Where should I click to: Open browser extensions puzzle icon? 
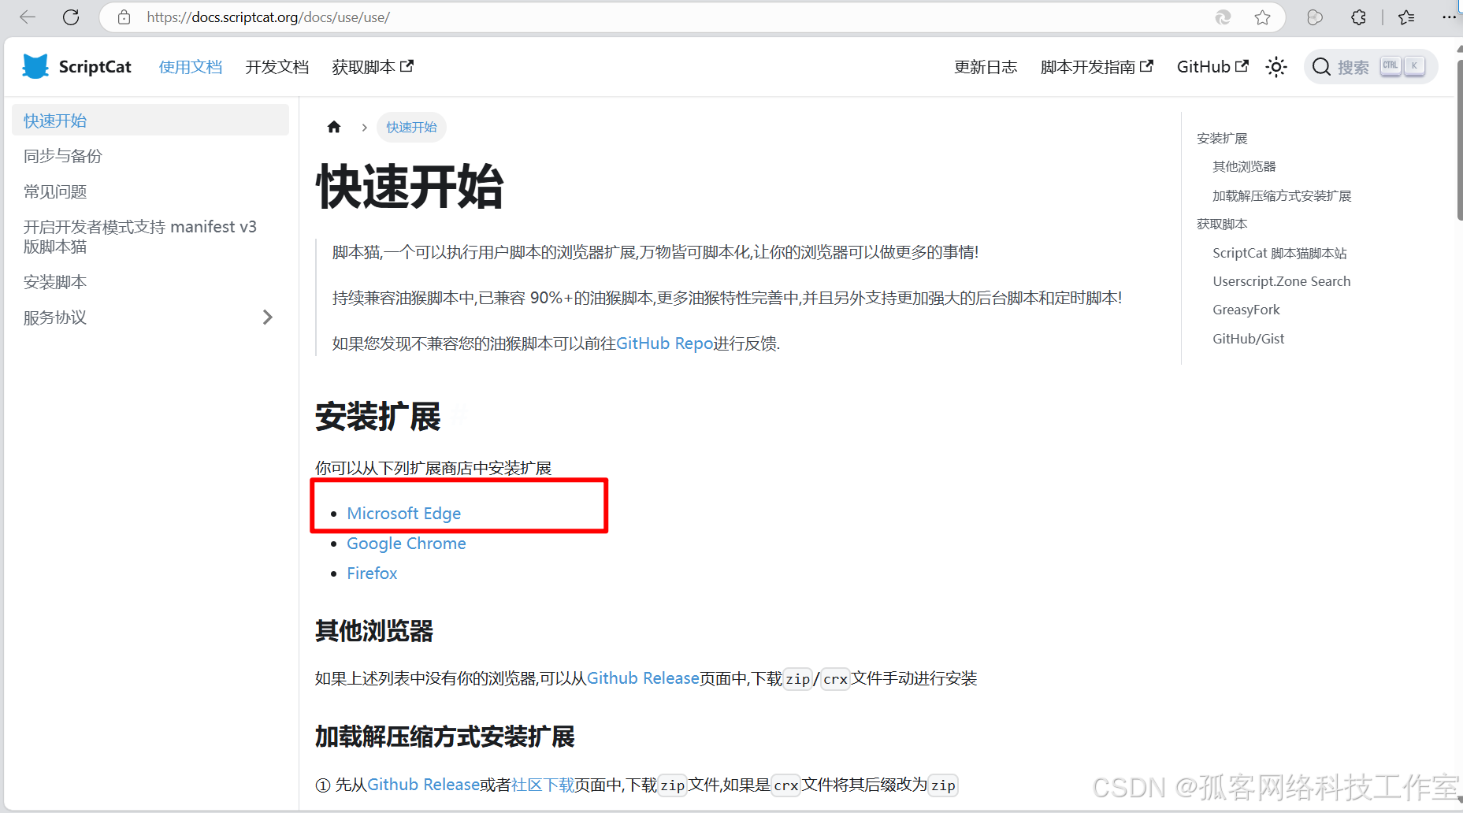pos(1358,17)
